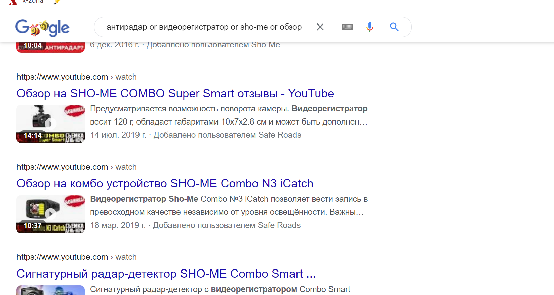Click the thumbnail beside the Сигнатурный радар-детектор snippet
This screenshot has width=554, height=295.
coord(50,290)
